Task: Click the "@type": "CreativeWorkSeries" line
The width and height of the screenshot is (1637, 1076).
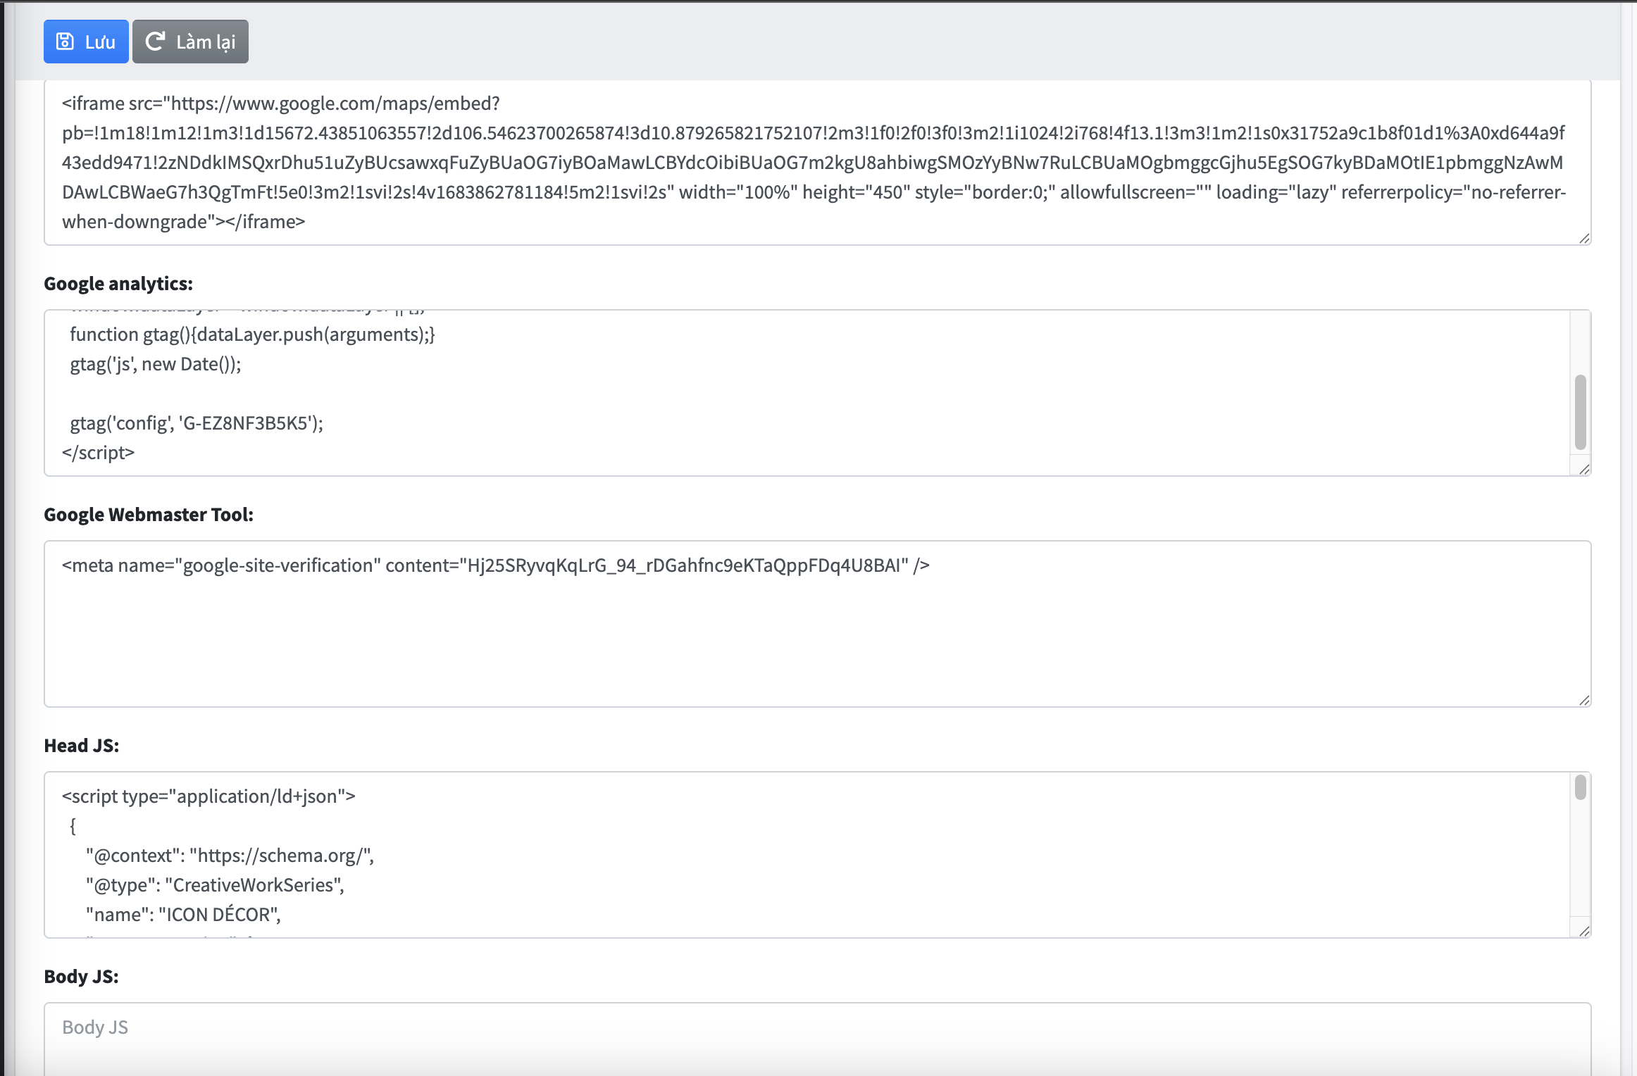Action: pyautogui.click(x=216, y=885)
